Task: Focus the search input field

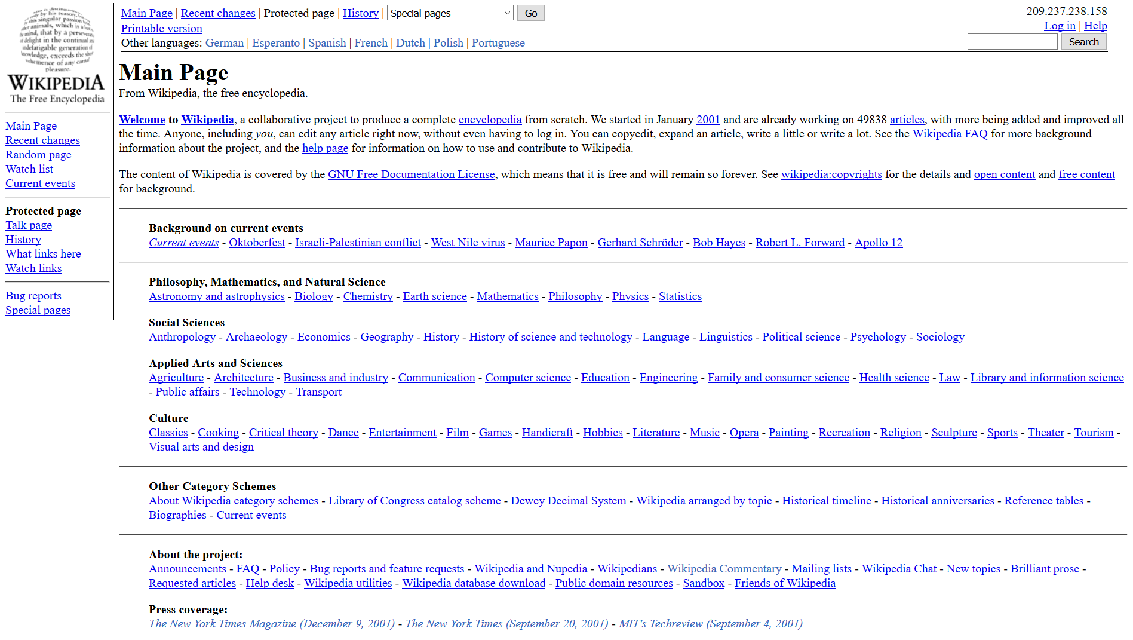Action: 1012,42
